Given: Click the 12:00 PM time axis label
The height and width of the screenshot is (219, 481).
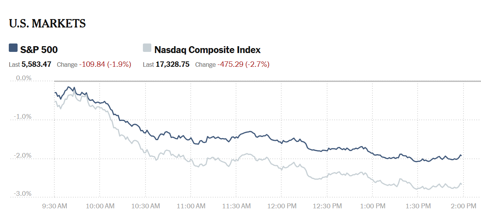Looking at the screenshot, I should click(282, 206).
